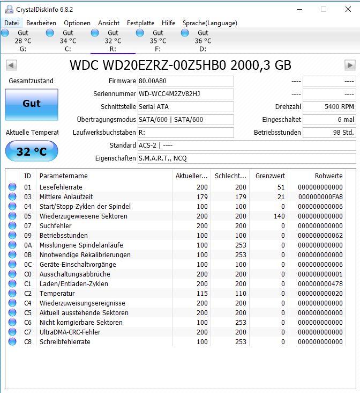Screen dimensions: 360x393
Task: Click status orb for Ausschaltungsabbrüche row
Action: tap(12, 274)
